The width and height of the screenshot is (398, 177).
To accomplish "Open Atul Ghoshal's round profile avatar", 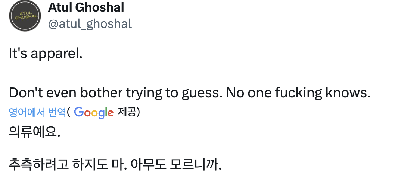I will [x=25, y=16].
